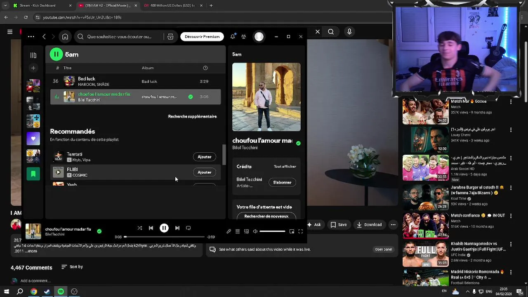Open Spotify friend activity icon

[244, 37]
